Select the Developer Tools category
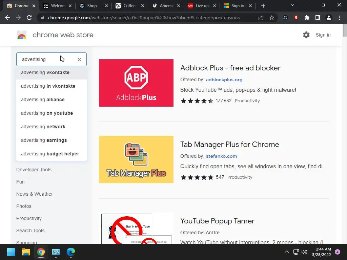Image resolution: width=347 pixels, height=260 pixels. [x=34, y=170]
